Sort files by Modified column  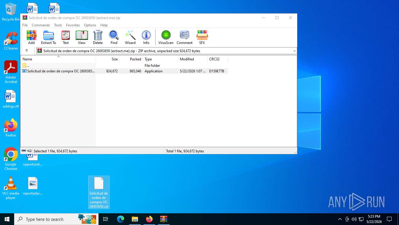tap(193, 59)
